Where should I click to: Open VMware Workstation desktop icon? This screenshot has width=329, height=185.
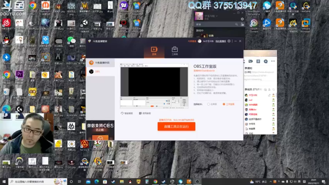pyautogui.click(x=306, y=25)
